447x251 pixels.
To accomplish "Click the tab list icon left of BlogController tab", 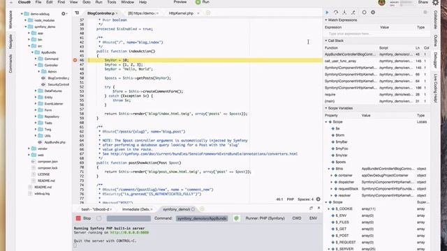I will coord(77,13).
